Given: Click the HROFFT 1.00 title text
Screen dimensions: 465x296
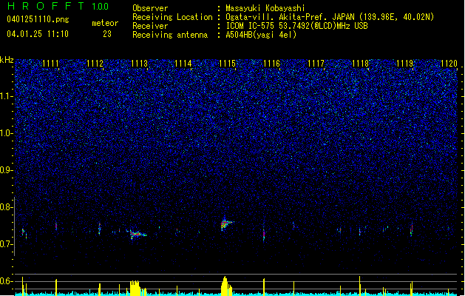Looking at the screenshot, I should point(58,6).
